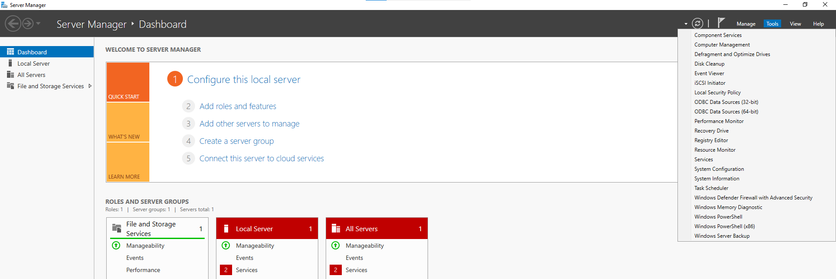Click the Forward navigation arrow
The width and height of the screenshot is (836, 279).
28,23
